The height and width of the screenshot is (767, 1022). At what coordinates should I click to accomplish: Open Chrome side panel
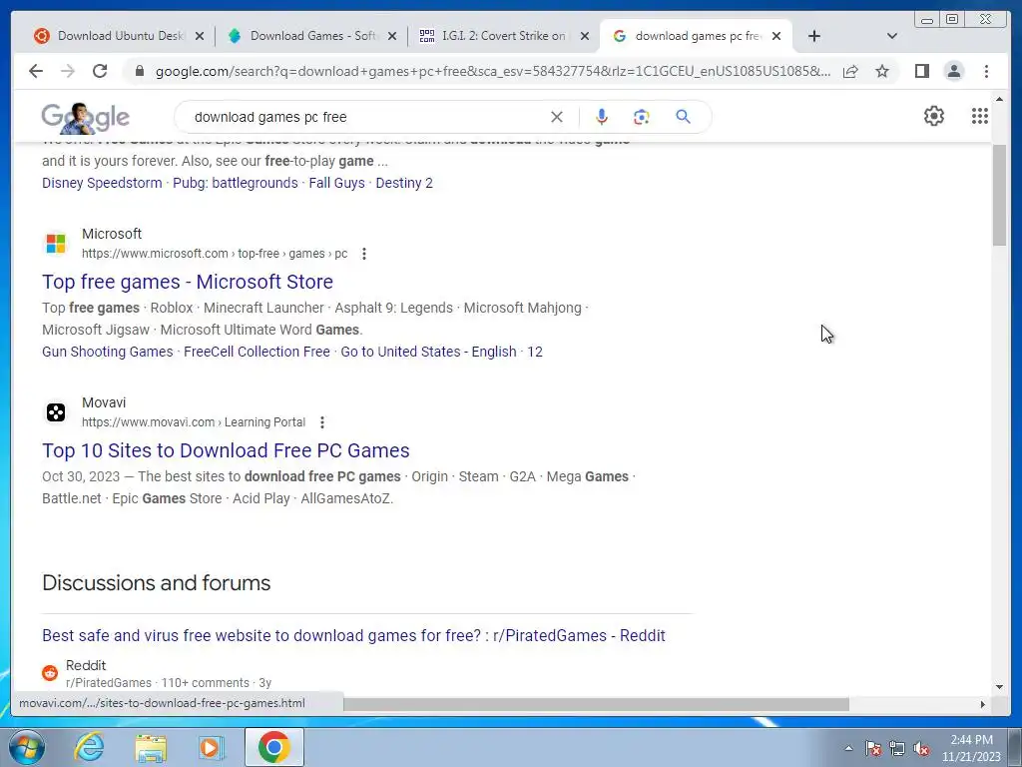coord(921,71)
